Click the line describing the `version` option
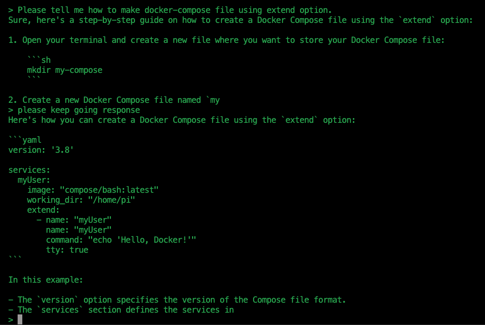Image resolution: width=485 pixels, height=325 pixels. [177, 300]
